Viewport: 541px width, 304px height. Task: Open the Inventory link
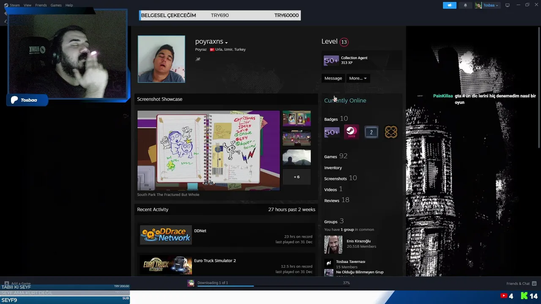coord(333,168)
